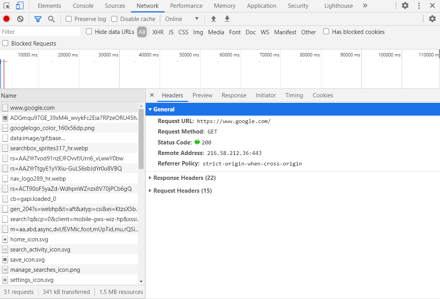Show the Timing tab of request

(294, 95)
